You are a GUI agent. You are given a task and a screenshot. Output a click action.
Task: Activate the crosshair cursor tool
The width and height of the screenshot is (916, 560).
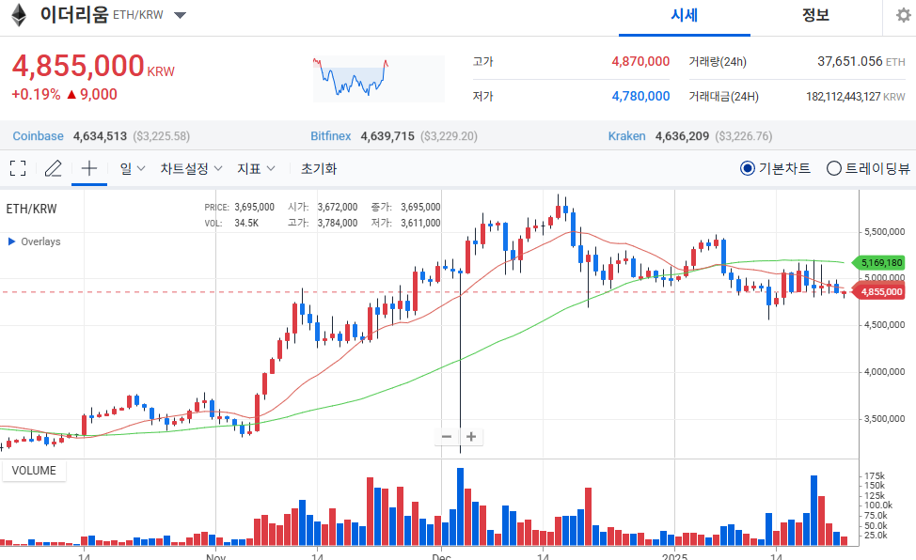pyautogui.click(x=88, y=168)
